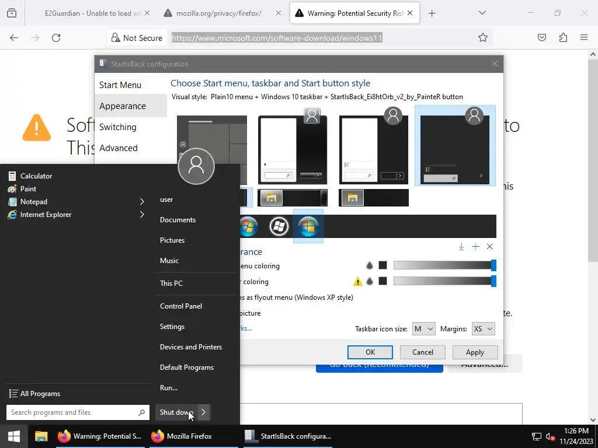Switch to StartIsBack configuration taskbar button

(x=288, y=436)
